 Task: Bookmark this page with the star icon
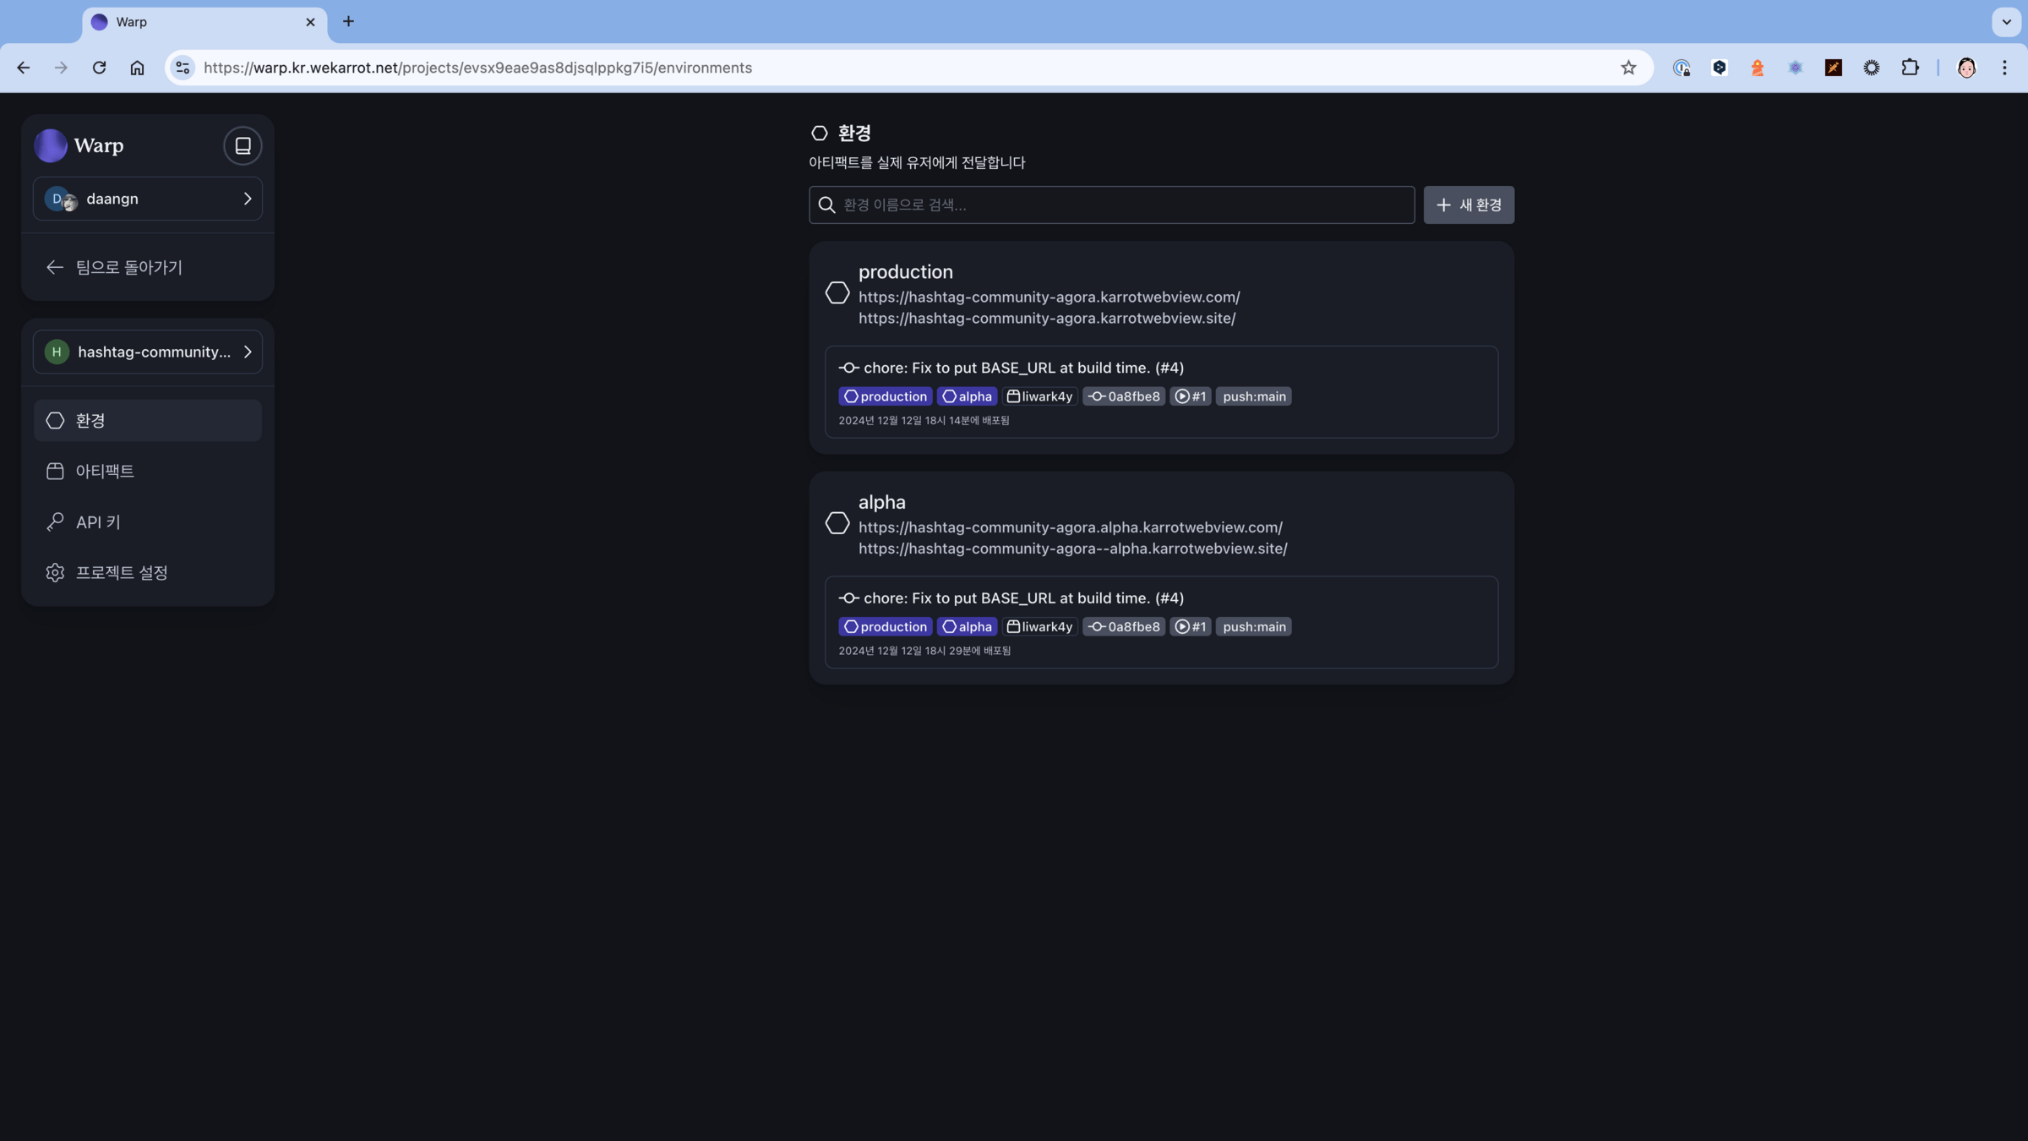coord(1628,68)
